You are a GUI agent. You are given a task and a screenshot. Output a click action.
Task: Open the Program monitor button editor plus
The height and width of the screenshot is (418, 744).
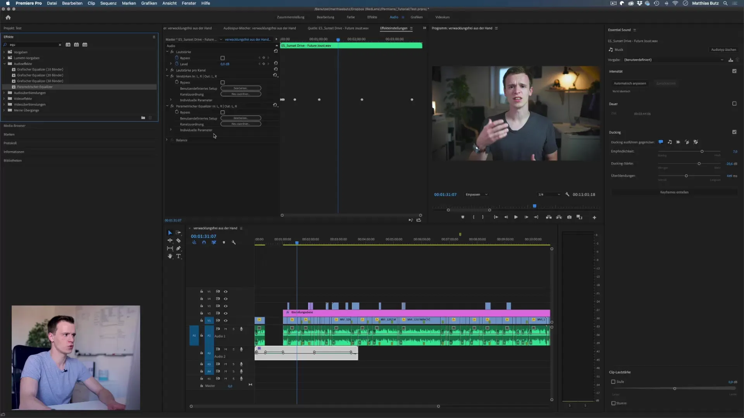point(594,218)
